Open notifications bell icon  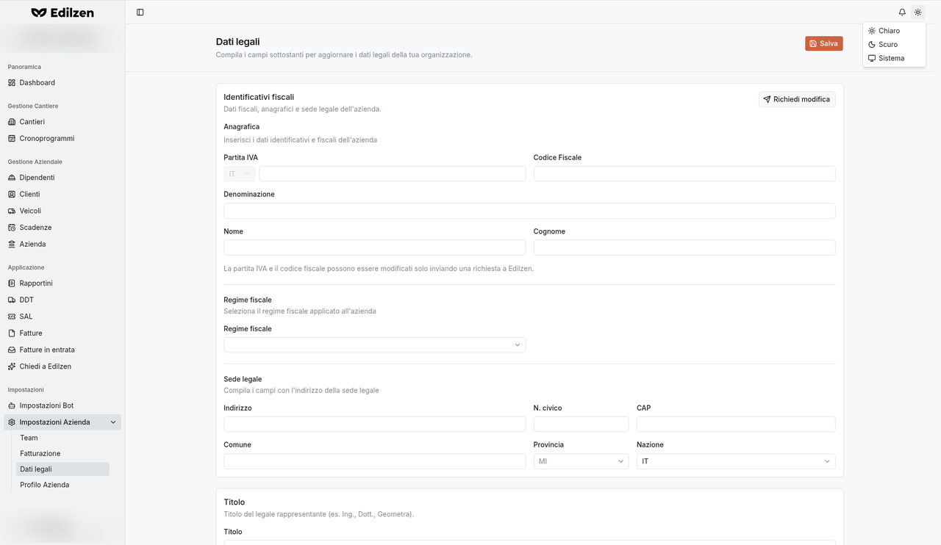[x=902, y=12]
